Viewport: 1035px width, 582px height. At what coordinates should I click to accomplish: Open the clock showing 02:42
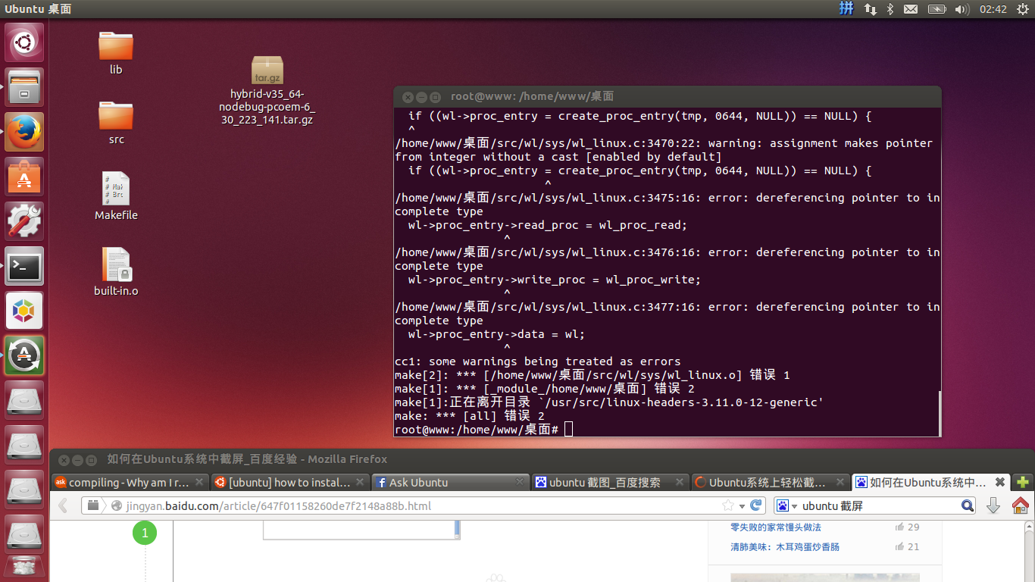click(x=993, y=9)
